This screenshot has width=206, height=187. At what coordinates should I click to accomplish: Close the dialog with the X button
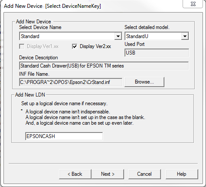[193, 4]
